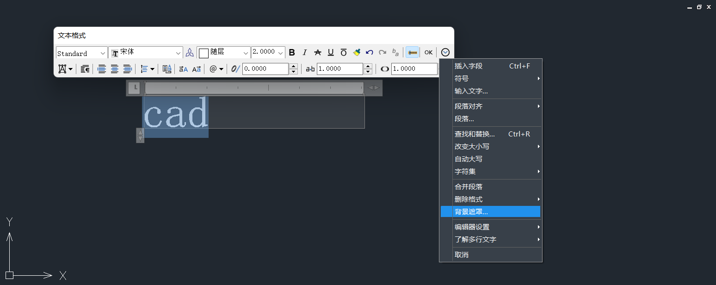Click the width factor oval icon

click(x=385, y=69)
